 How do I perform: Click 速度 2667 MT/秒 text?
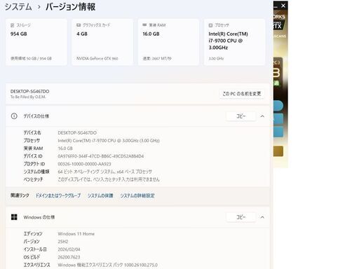pos(157,58)
